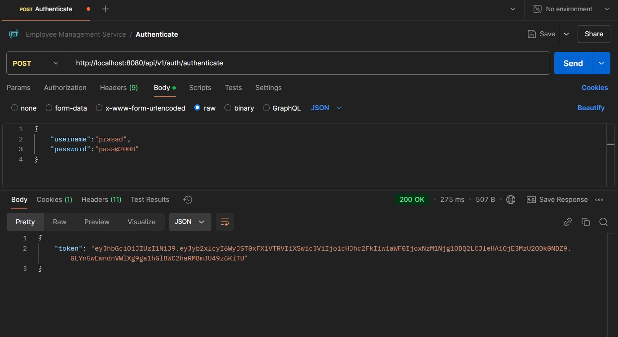Image resolution: width=618 pixels, height=337 pixels.
Task: Click the HTTP request type icon
Action: [14, 34]
